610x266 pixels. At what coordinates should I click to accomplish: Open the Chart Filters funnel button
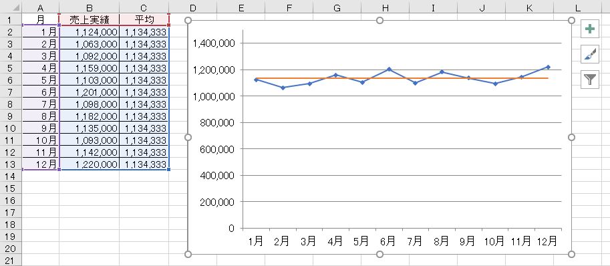pos(589,80)
